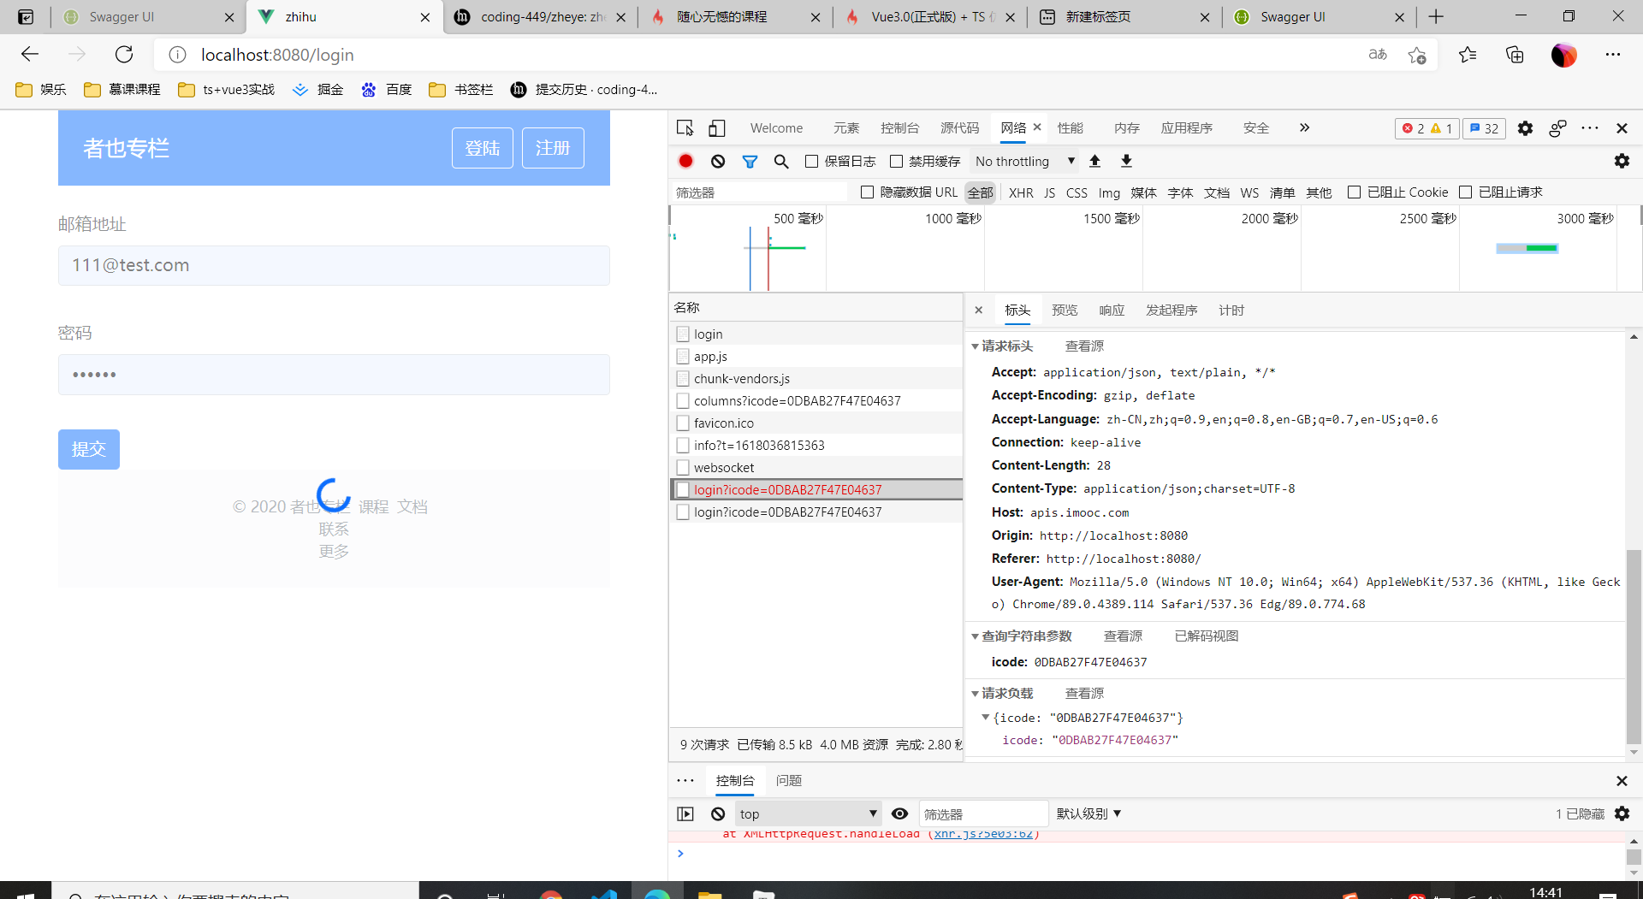This screenshot has height=899, width=1643.
Task: Open drawer more-tools three dots
Action: click(x=685, y=780)
